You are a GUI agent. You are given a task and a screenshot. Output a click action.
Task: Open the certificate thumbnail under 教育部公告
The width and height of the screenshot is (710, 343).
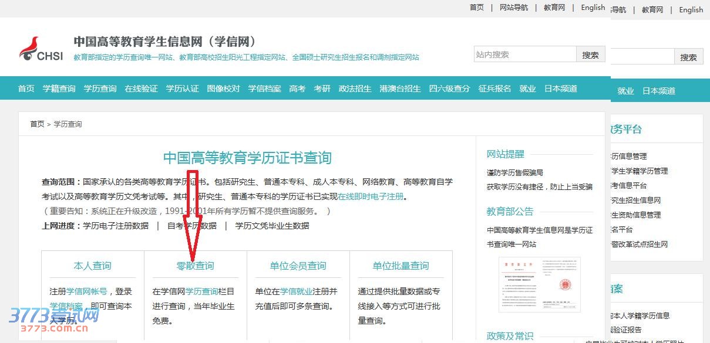coord(539,284)
